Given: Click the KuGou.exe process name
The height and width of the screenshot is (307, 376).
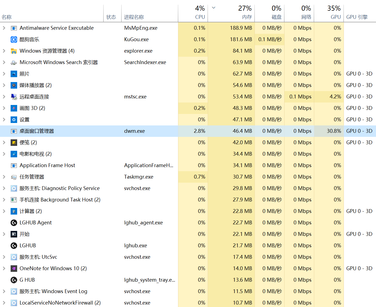Looking at the screenshot, I should (x=136, y=40).
